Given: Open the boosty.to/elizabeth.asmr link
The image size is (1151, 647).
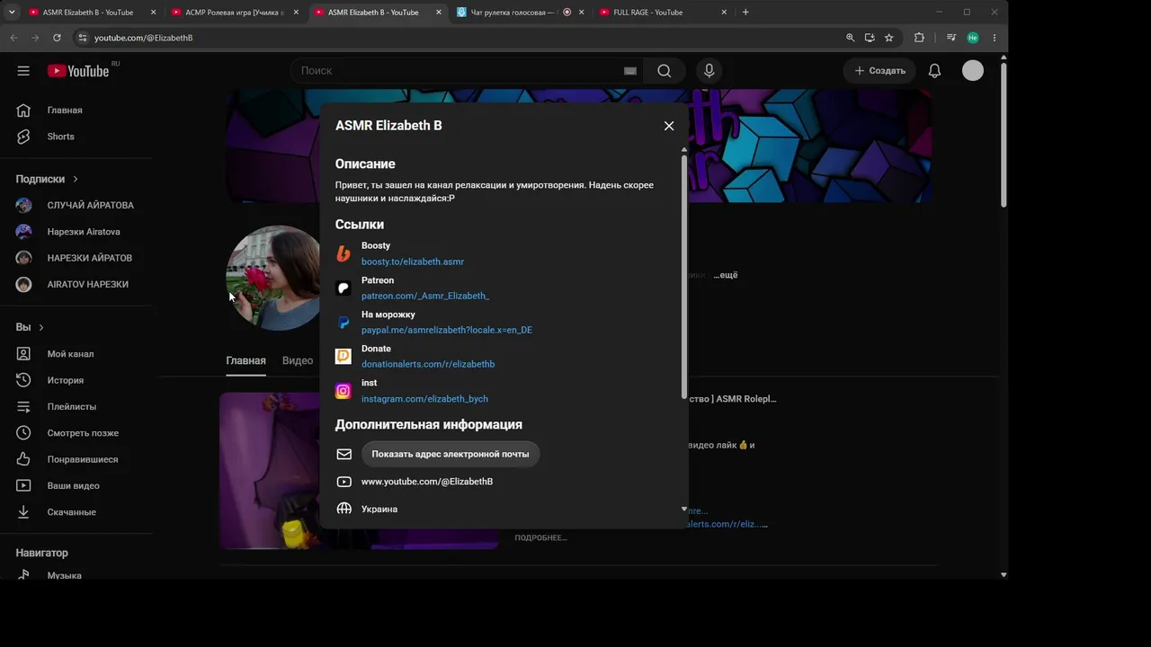Looking at the screenshot, I should coord(413,261).
